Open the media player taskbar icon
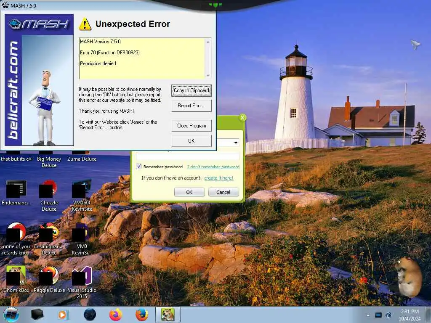This screenshot has height=323, width=431. click(63, 315)
